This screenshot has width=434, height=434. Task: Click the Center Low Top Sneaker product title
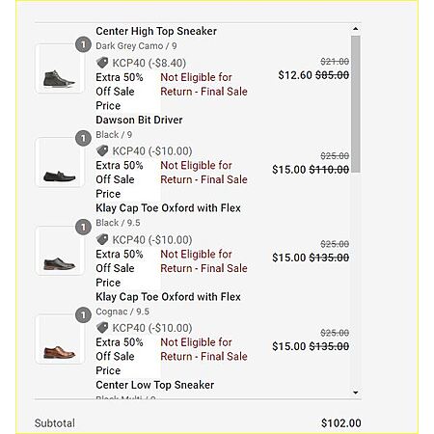click(x=155, y=385)
